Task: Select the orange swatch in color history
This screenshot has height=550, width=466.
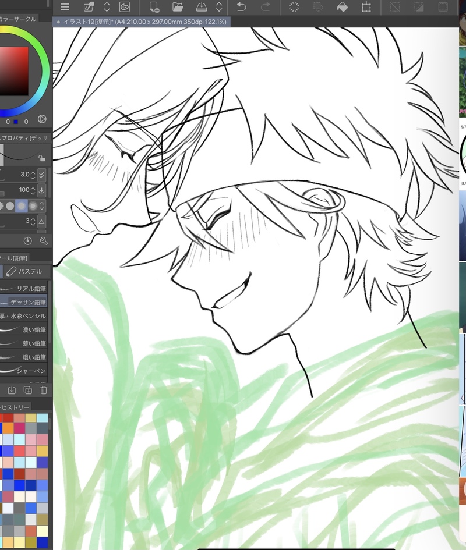Action: tap(8, 428)
